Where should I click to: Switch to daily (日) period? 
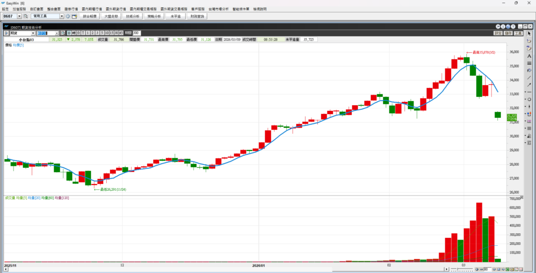pos(68,33)
